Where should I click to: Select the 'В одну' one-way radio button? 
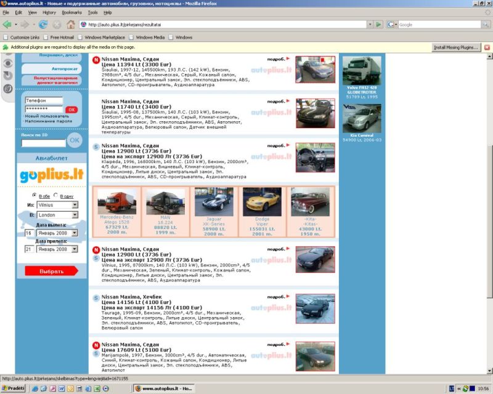(x=56, y=195)
